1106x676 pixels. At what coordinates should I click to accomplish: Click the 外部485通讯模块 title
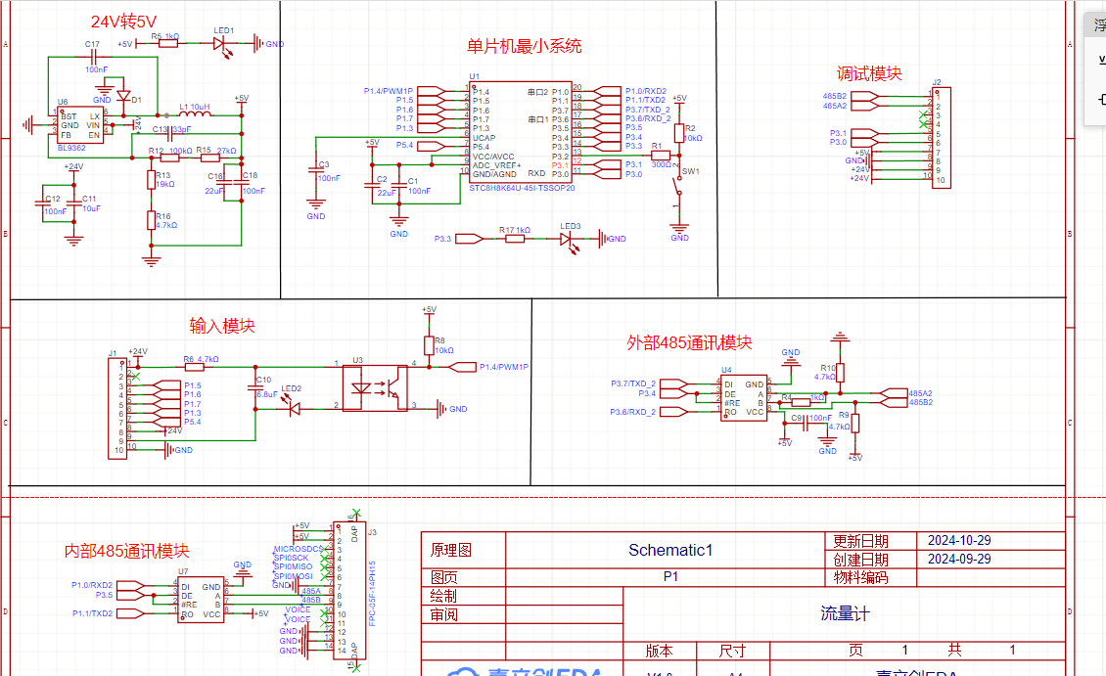pos(689,342)
